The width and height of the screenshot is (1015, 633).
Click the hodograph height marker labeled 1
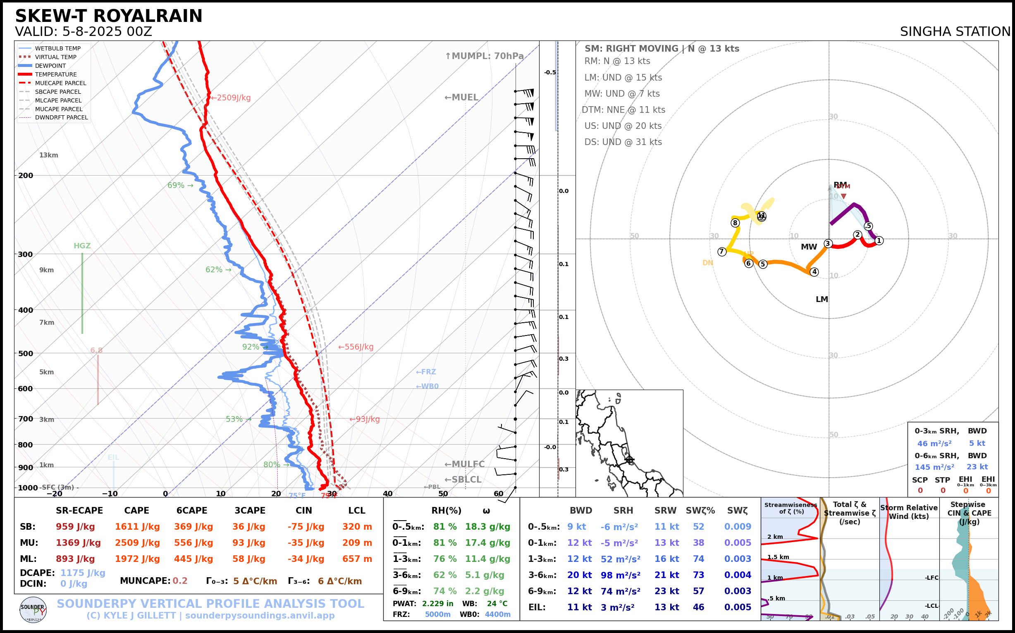tap(879, 240)
